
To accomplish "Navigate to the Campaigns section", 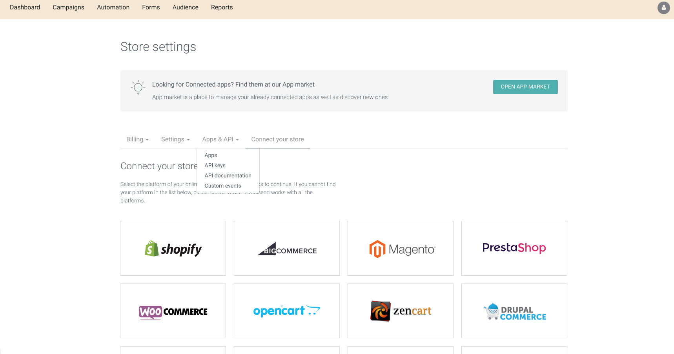I will tap(68, 7).
